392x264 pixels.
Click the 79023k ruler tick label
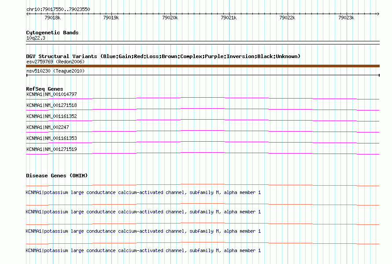point(346,18)
